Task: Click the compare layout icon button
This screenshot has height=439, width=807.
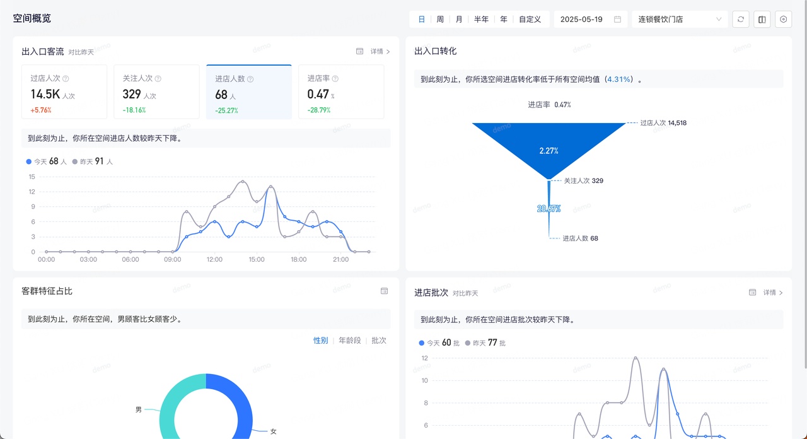Action: (762, 20)
